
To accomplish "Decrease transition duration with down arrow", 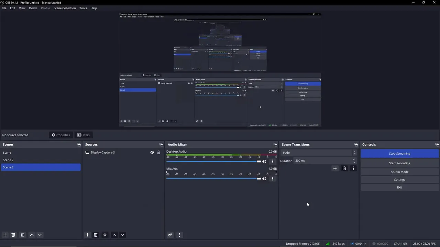I will 354,162.
